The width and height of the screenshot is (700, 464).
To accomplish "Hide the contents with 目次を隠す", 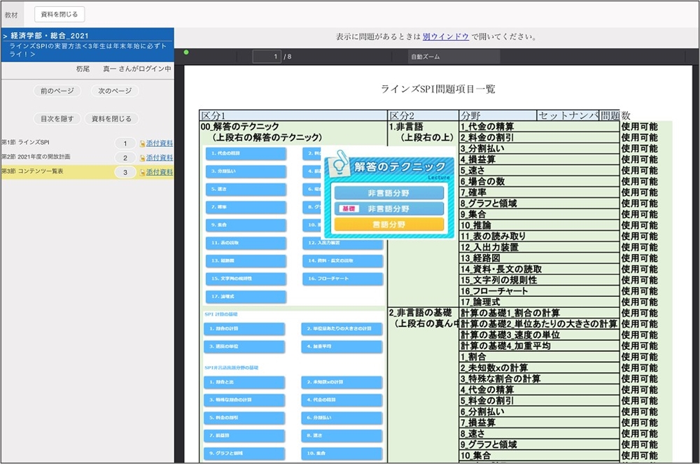I will 57,119.
